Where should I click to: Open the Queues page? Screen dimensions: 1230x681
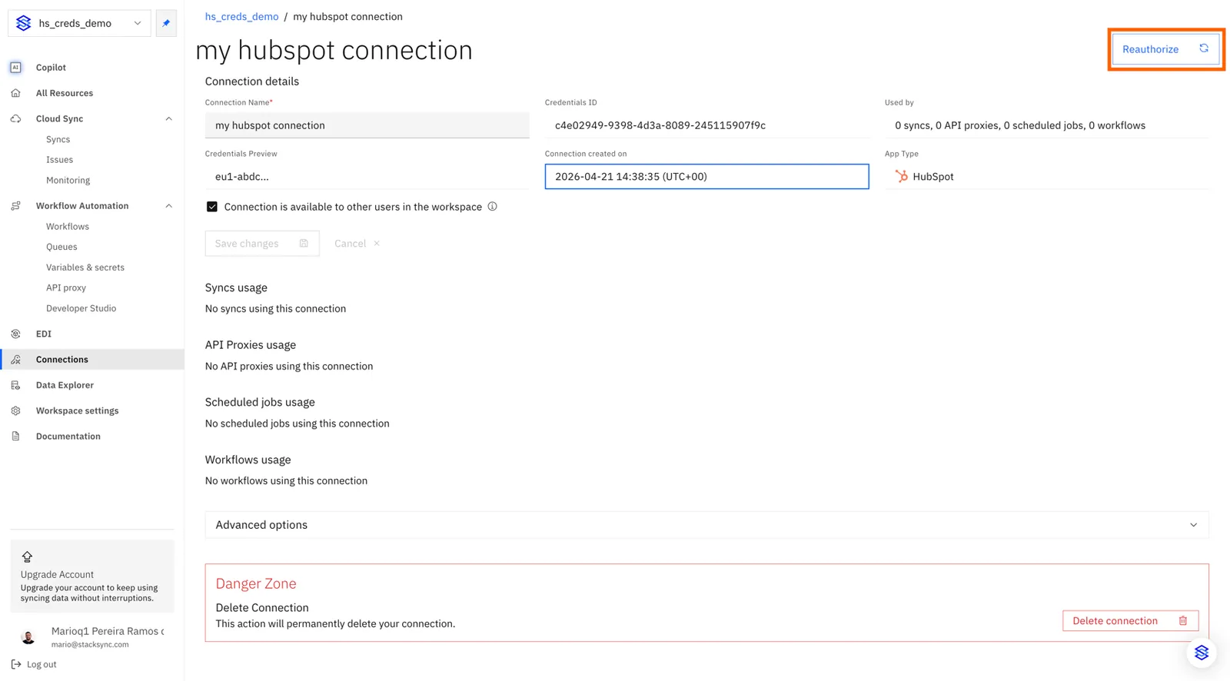click(61, 247)
